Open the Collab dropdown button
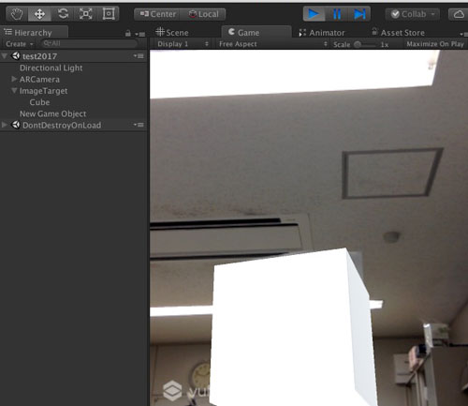The image size is (468, 406). tap(413, 14)
